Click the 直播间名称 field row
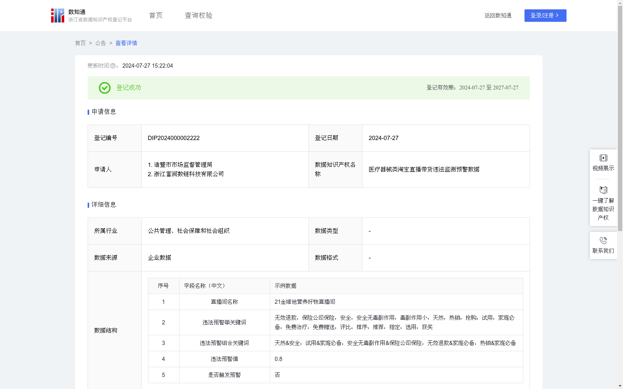 tap(336, 302)
